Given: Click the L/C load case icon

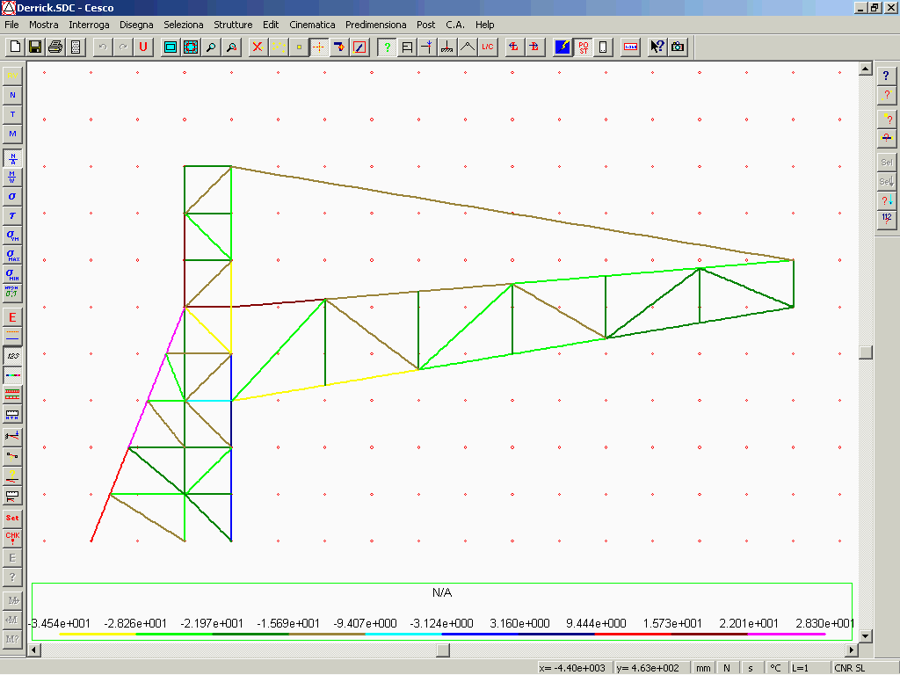Looking at the screenshot, I should [488, 47].
